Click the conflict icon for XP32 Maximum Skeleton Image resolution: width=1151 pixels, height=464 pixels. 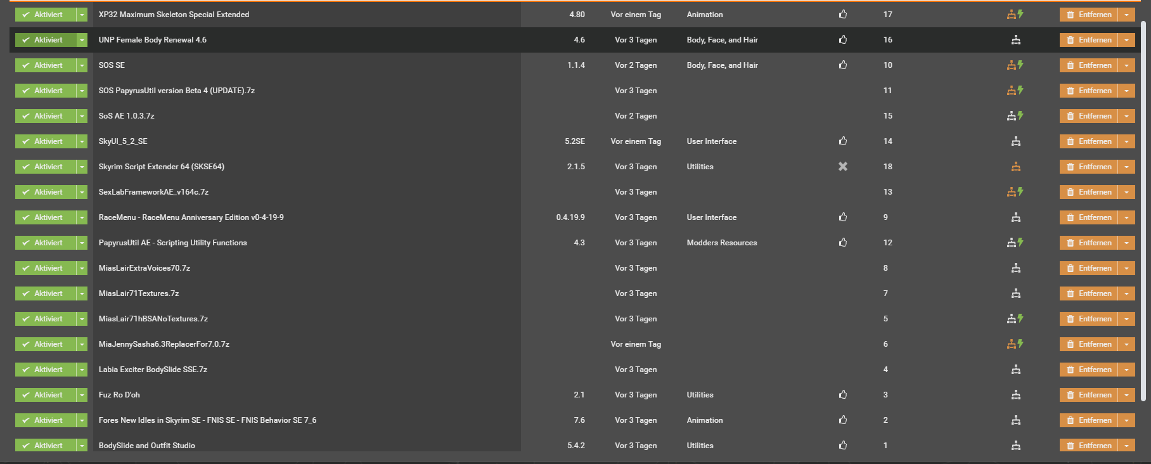1015,15
